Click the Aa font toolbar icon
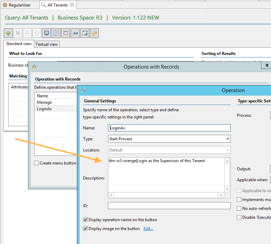The height and width of the screenshot is (244, 271). 75,33
